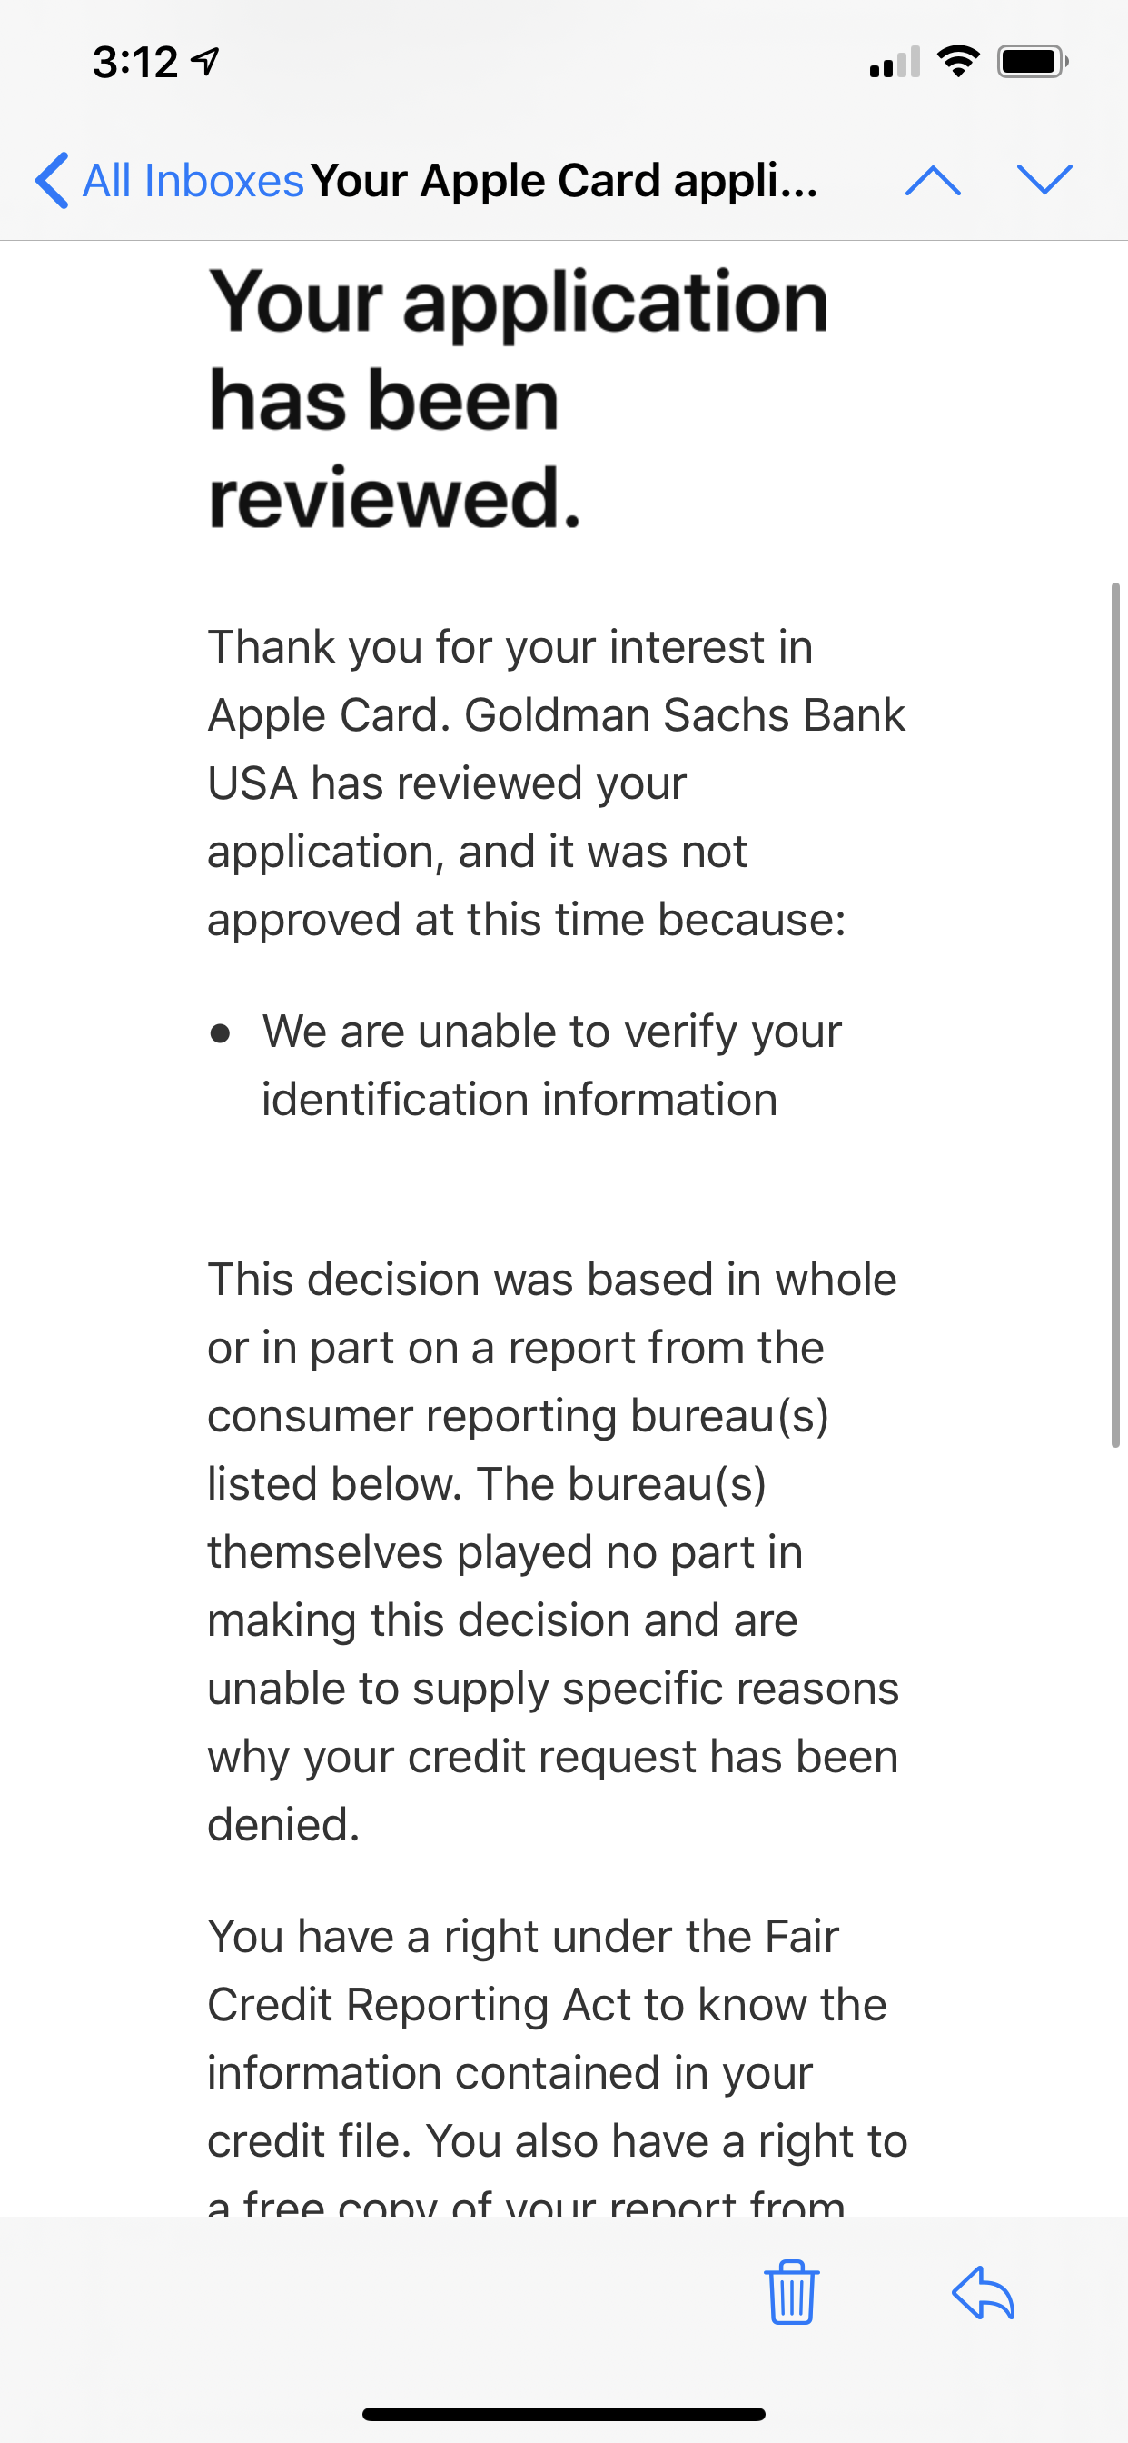Tap the reply arrow icon
Viewport: 1128px width, 2443px height.
point(983,2293)
